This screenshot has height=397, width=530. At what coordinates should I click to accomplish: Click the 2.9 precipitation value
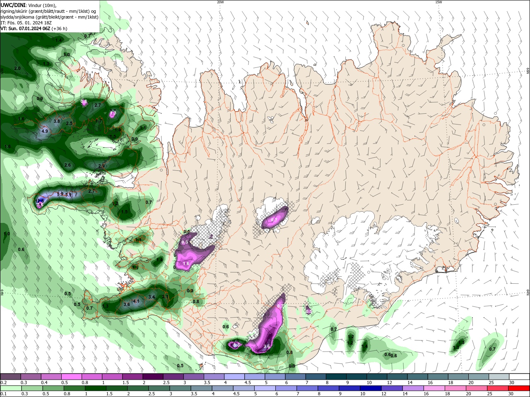(x=101, y=166)
